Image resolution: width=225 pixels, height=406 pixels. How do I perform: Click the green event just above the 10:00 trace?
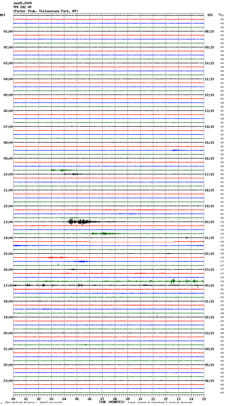point(63,170)
